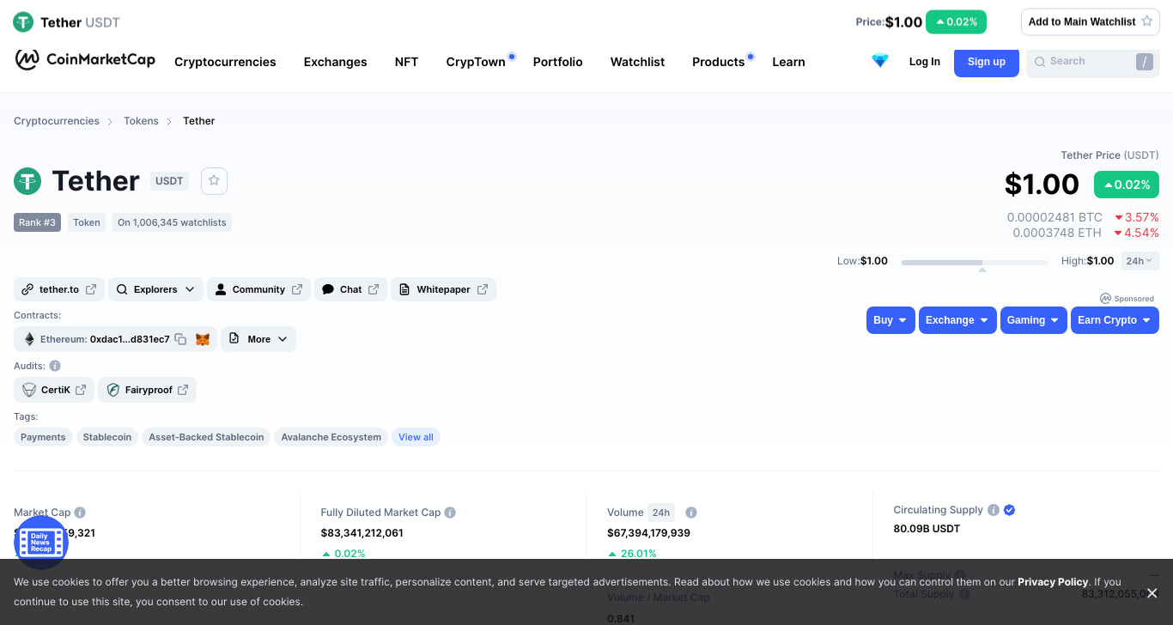
Task: Select the Avalanche Ecosystem tag
Action: point(331,437)
